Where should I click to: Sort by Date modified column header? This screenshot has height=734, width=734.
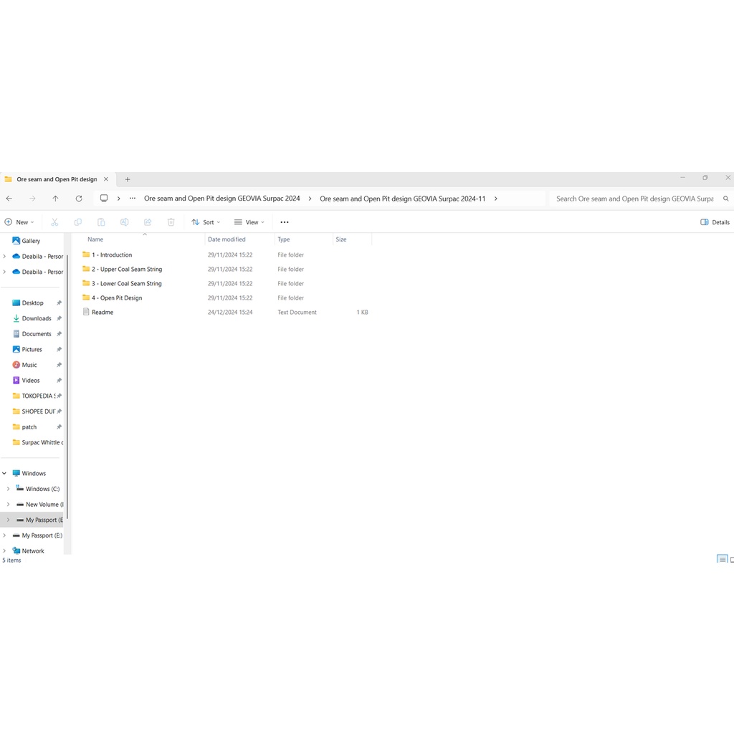pos(227,239)
